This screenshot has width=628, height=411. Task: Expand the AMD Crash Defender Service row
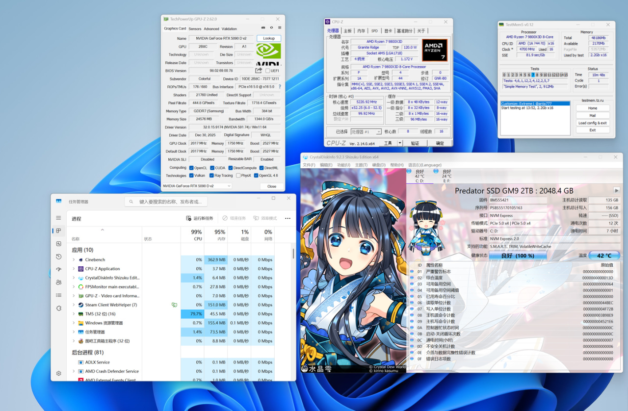pos(74,371)
